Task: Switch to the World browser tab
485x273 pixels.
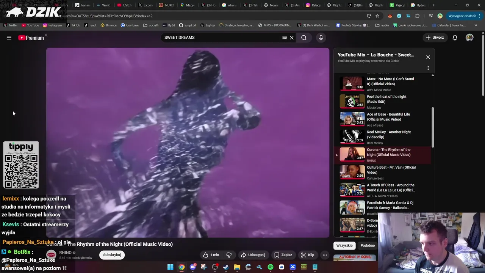Action: (103, 5)
